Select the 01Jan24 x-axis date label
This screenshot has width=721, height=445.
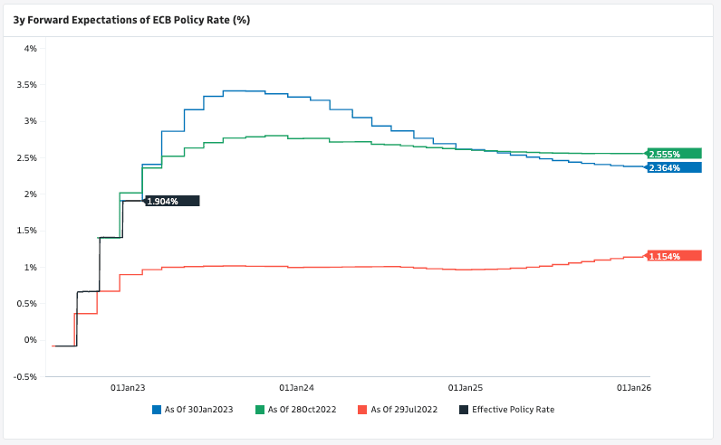pyautogui.click(x=297, y=388)
